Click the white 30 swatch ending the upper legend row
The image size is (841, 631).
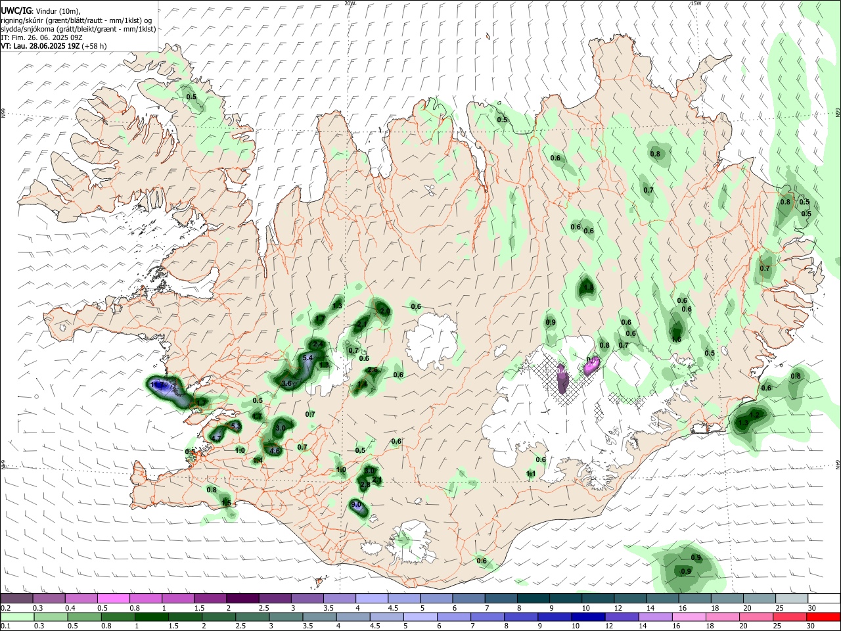823,598
